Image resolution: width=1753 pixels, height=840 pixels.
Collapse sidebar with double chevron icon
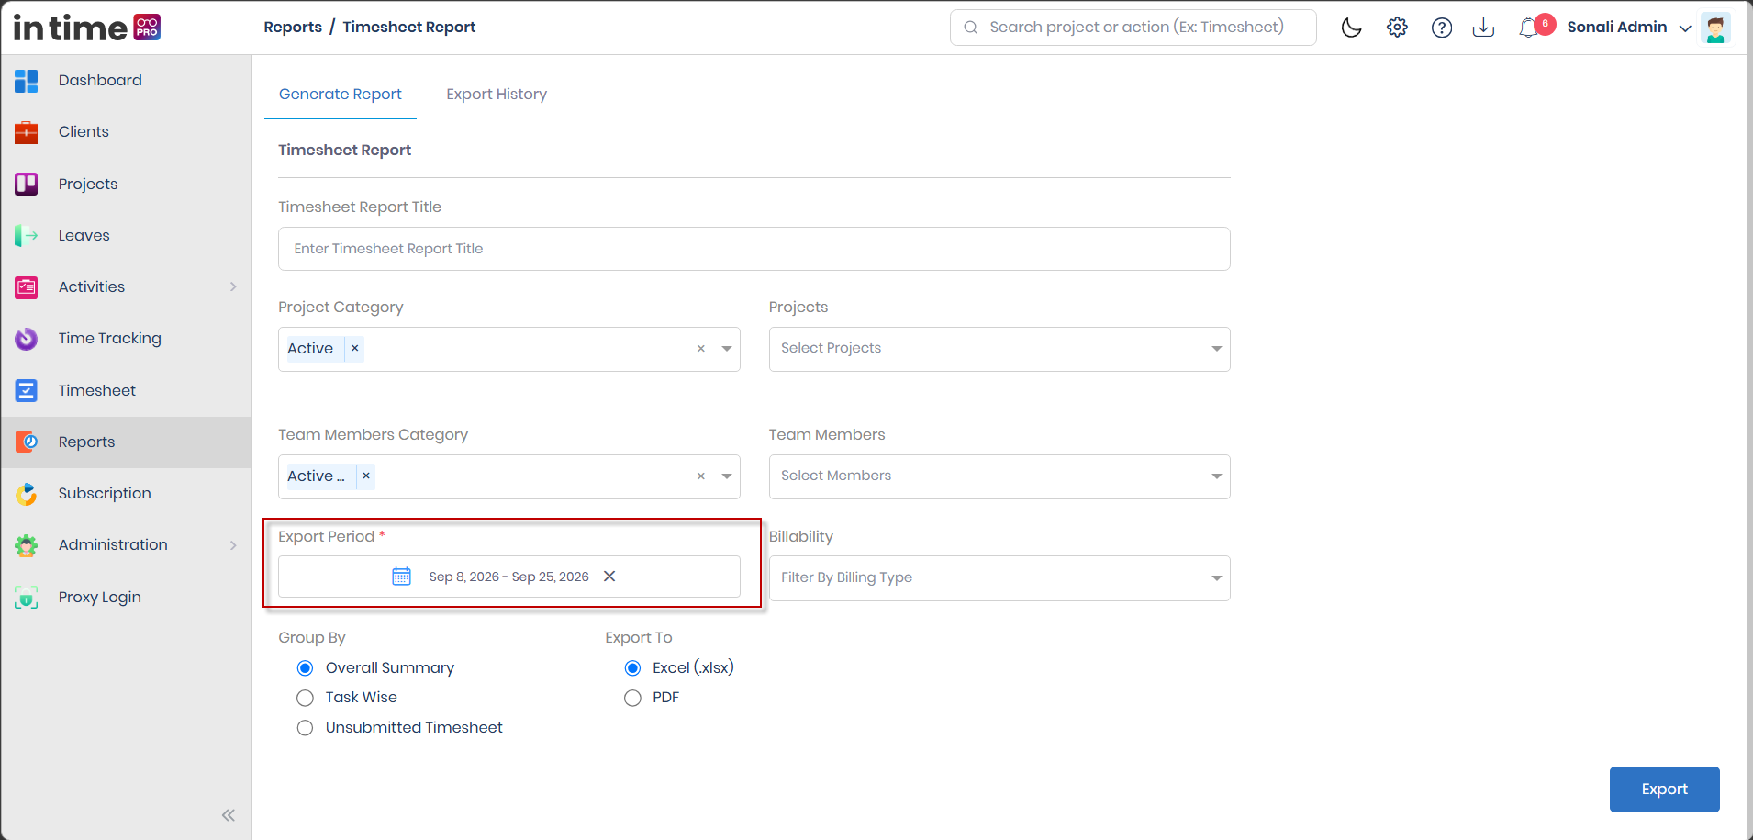pos(229,815)
